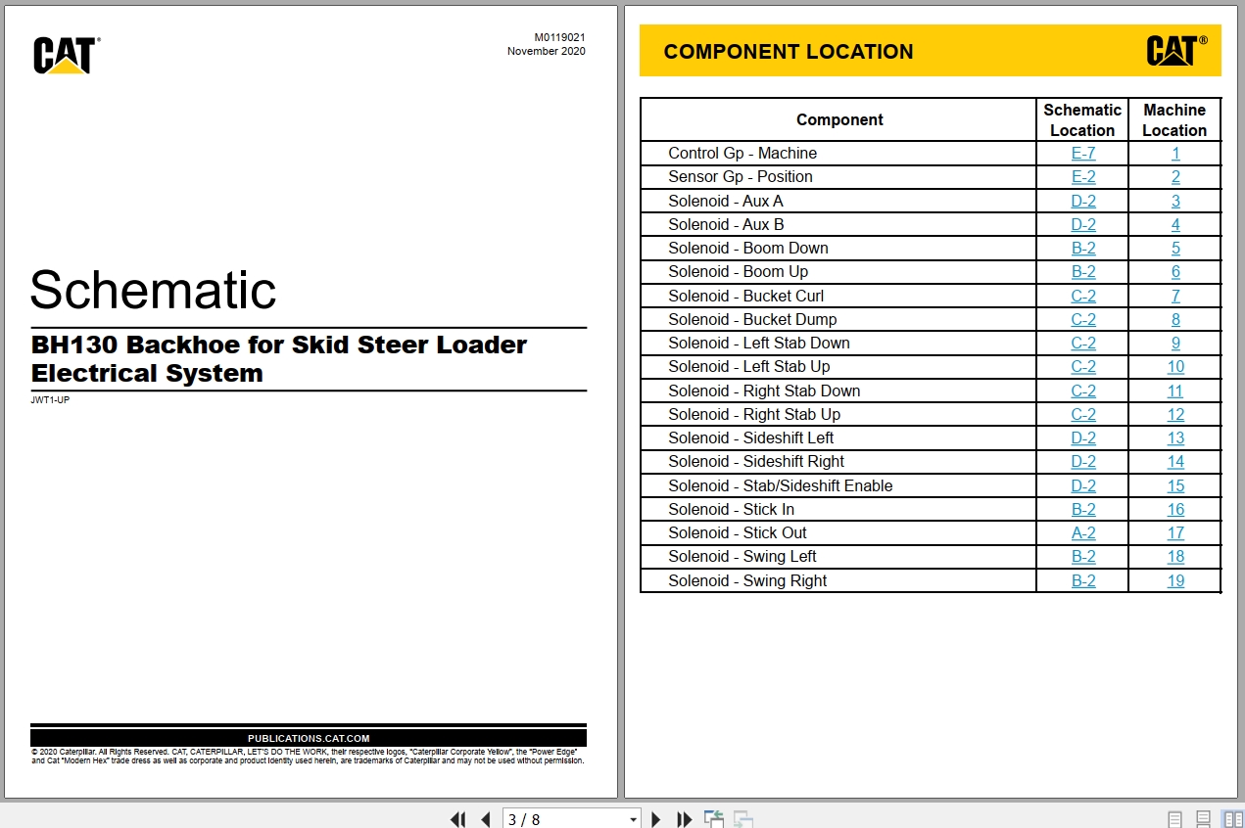Switch to two-page side-by-side view
This screenshot has width=1245, height=828.
[1232, 819]
